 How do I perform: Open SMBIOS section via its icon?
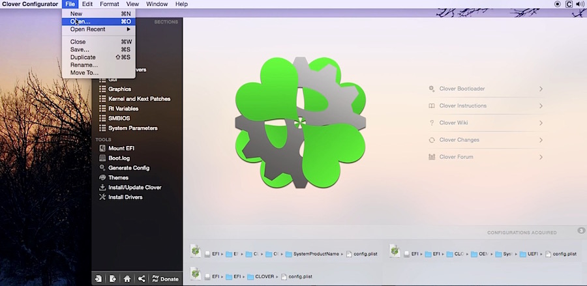click(102, 118)
